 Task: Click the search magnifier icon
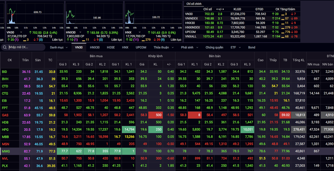coord(5,47)
